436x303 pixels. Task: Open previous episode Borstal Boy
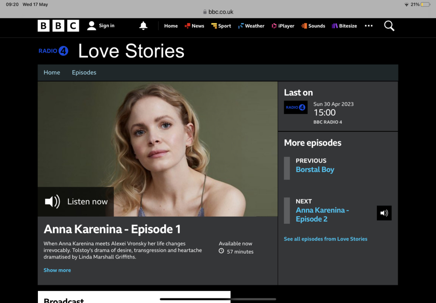click(x=315, y=170)
